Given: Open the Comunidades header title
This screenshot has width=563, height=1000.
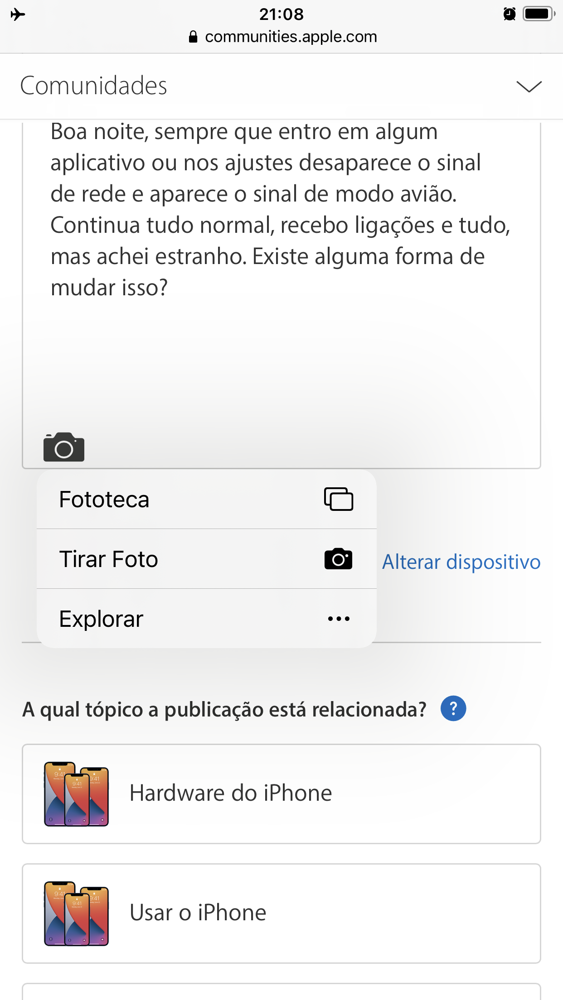Looking at the screenshot, I should click(x=94, y=86).
